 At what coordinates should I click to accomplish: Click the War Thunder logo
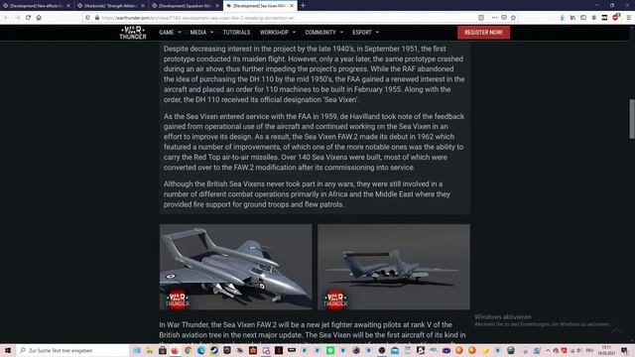pos(133,33)
